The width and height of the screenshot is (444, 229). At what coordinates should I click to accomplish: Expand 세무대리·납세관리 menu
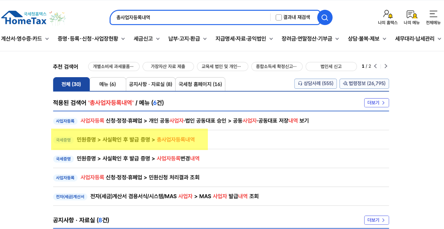pos(418,38)
